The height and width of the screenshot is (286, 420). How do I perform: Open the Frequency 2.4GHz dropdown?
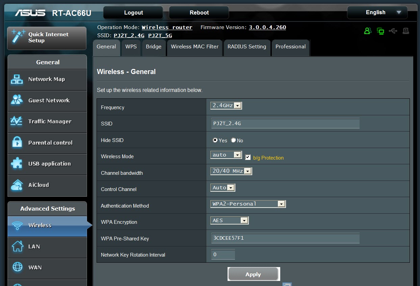pyautogui.click(x=226, y=105)
